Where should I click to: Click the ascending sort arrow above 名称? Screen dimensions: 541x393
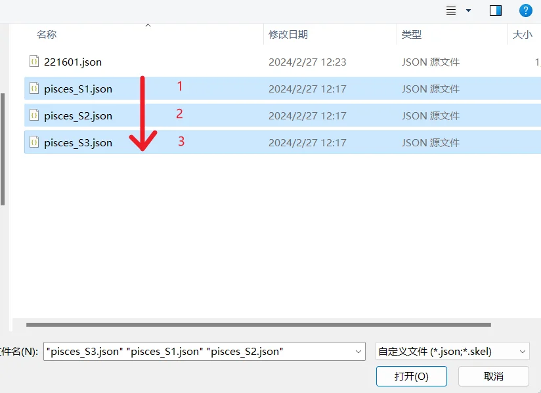(x=148, y=24)
